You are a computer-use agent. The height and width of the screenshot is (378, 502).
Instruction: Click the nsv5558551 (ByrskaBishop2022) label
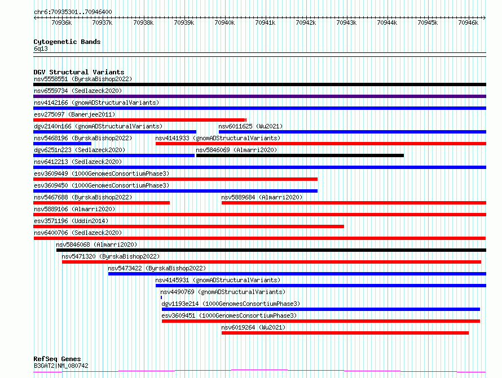point(83,79)
